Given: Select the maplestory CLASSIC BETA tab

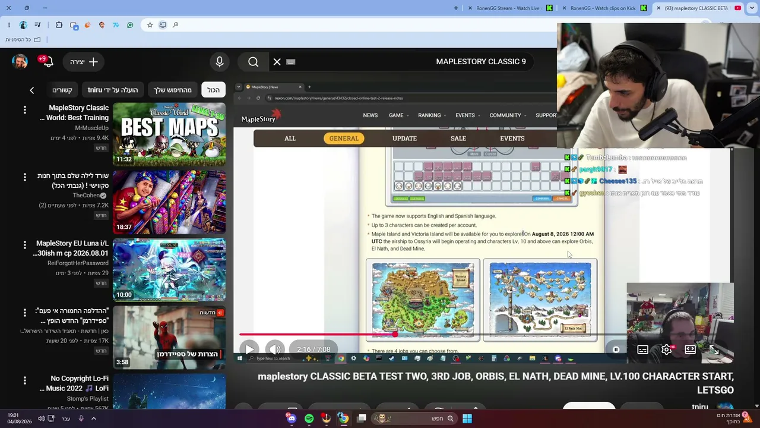Looking at the screenshot, I should [698, 8].
